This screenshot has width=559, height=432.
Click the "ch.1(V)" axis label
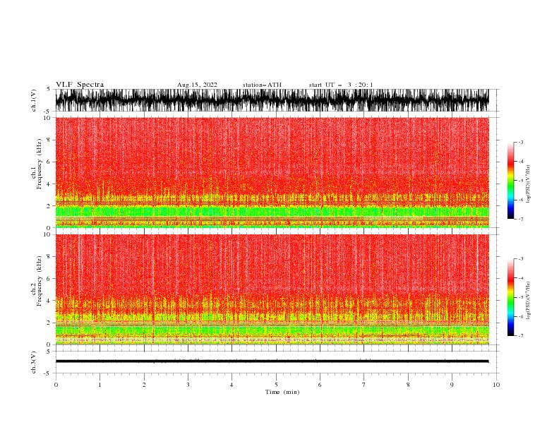(x=34, y=100)
